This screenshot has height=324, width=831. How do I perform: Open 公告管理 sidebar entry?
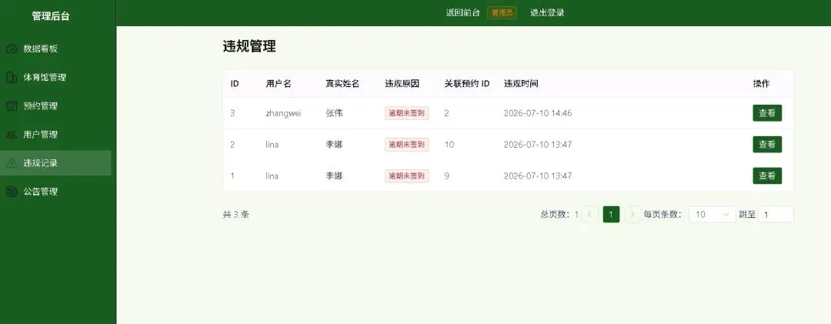click(55, 192)
